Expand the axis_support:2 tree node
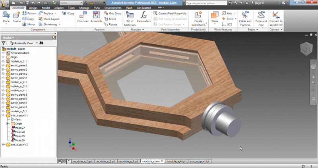 [3, 144]
